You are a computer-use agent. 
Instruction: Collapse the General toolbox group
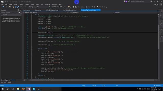click(x=2, y=15)
